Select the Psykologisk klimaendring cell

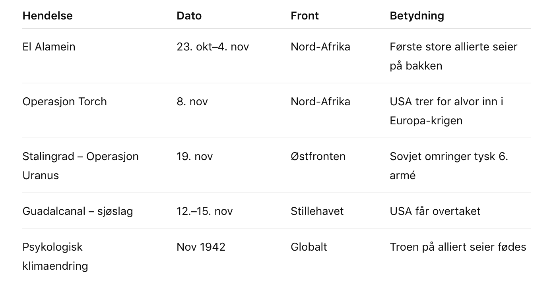[55, 256]
